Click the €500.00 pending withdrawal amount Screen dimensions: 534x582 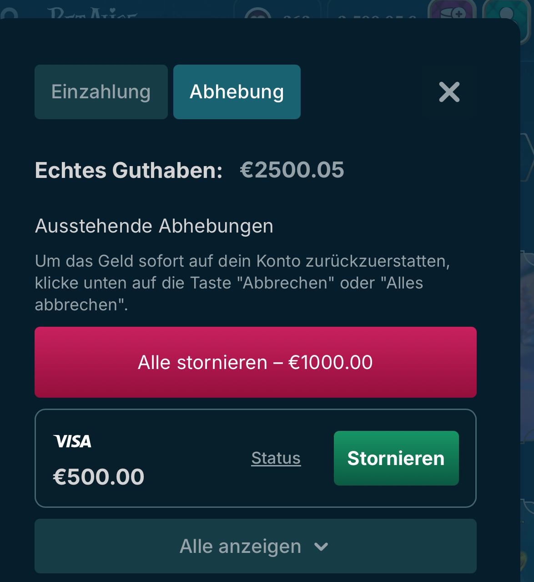[x=99, y=477]
